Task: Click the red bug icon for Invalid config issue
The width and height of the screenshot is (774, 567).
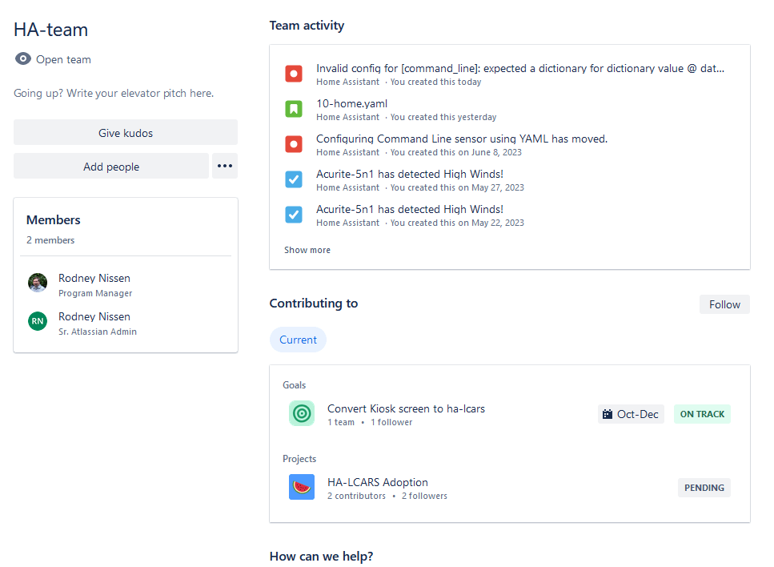Action: click(294, 74)
